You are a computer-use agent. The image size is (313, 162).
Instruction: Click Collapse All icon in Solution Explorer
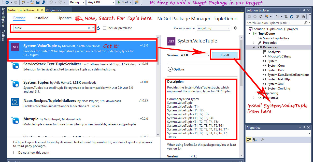(x=297, y=17)
